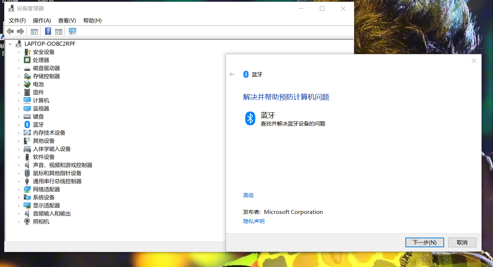
Task: Click the 计算机 monitor icon
Action: tap(27, 100)
